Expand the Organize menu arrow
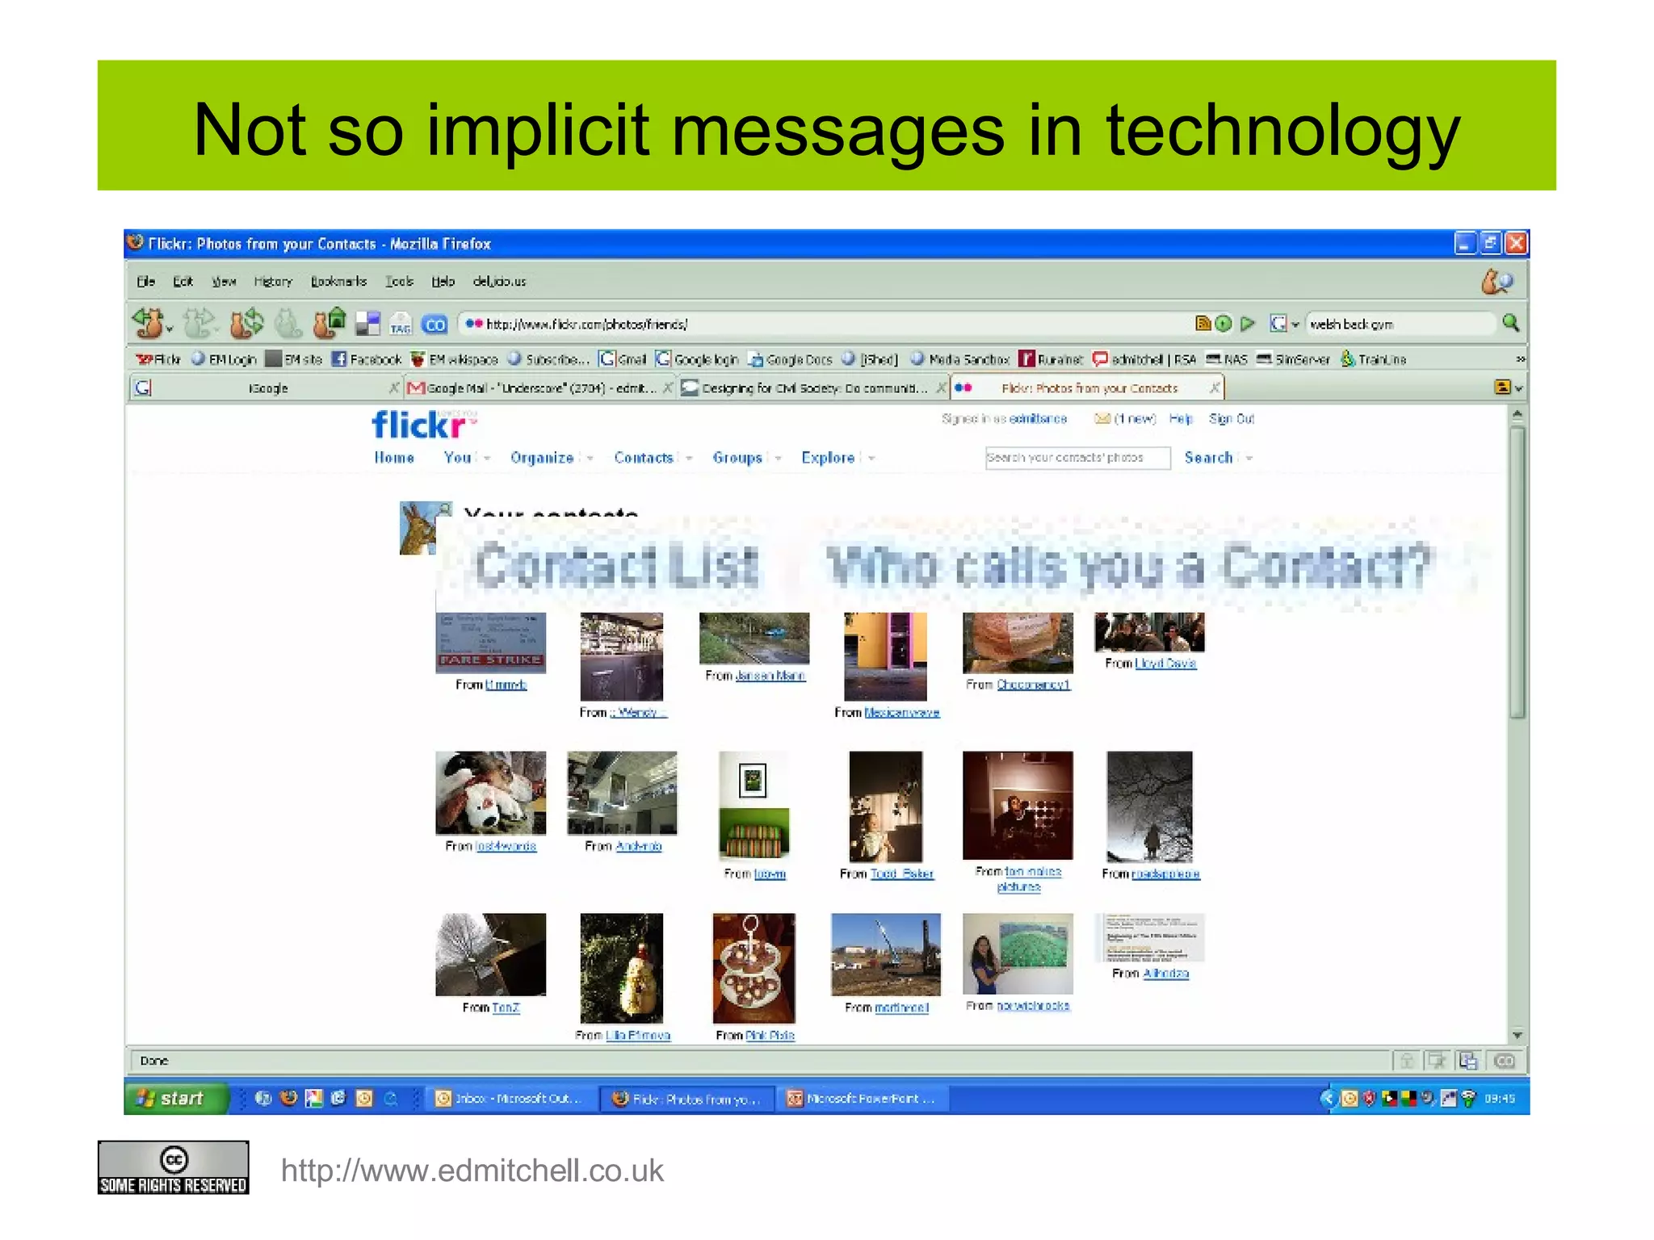Image resolution: width=1654 pixels, height=1240 pixels. [x=590, y=459]
